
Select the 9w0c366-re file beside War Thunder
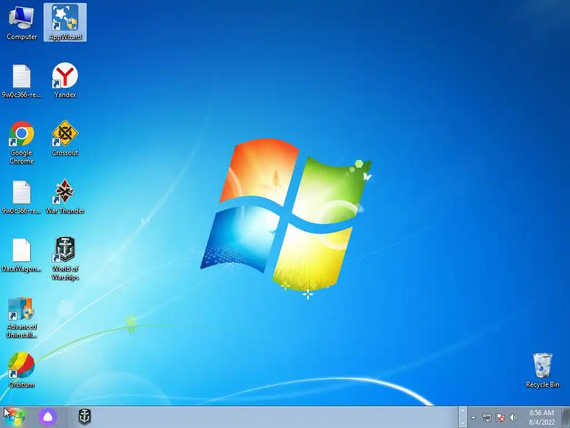pyautogui.click(x=22, y=197)
